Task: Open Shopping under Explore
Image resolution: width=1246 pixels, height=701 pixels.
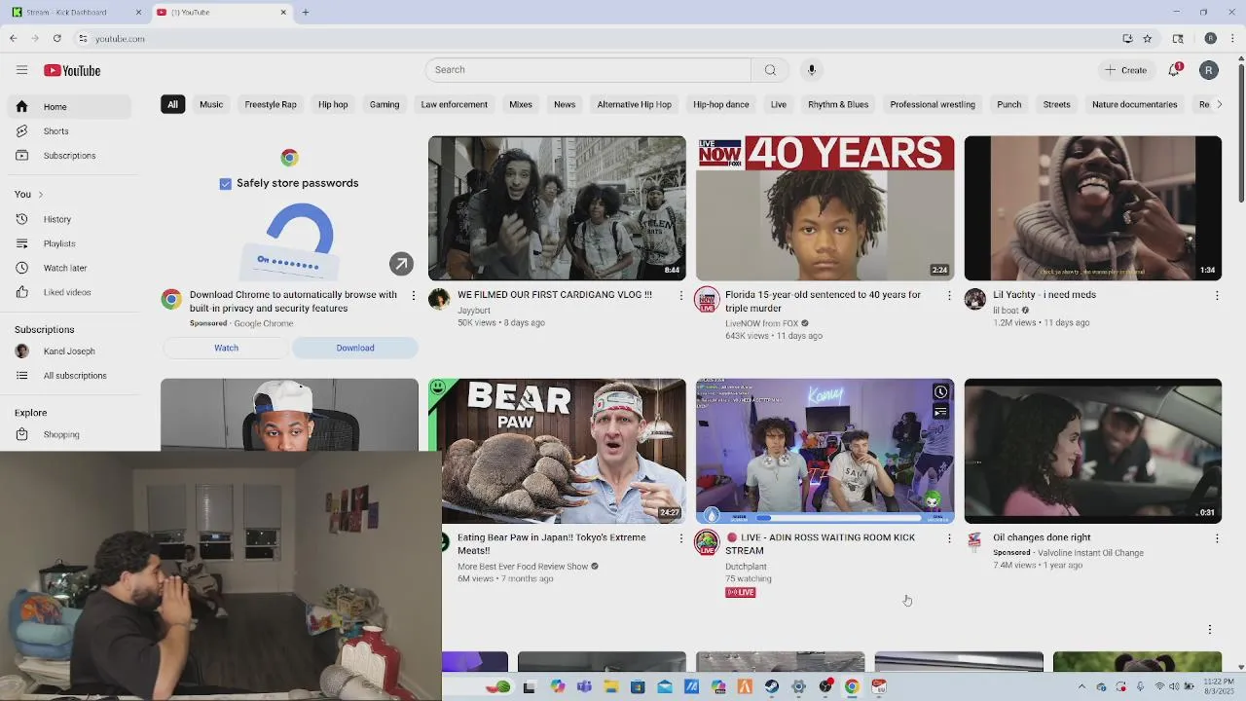Action: pos(68,435)
